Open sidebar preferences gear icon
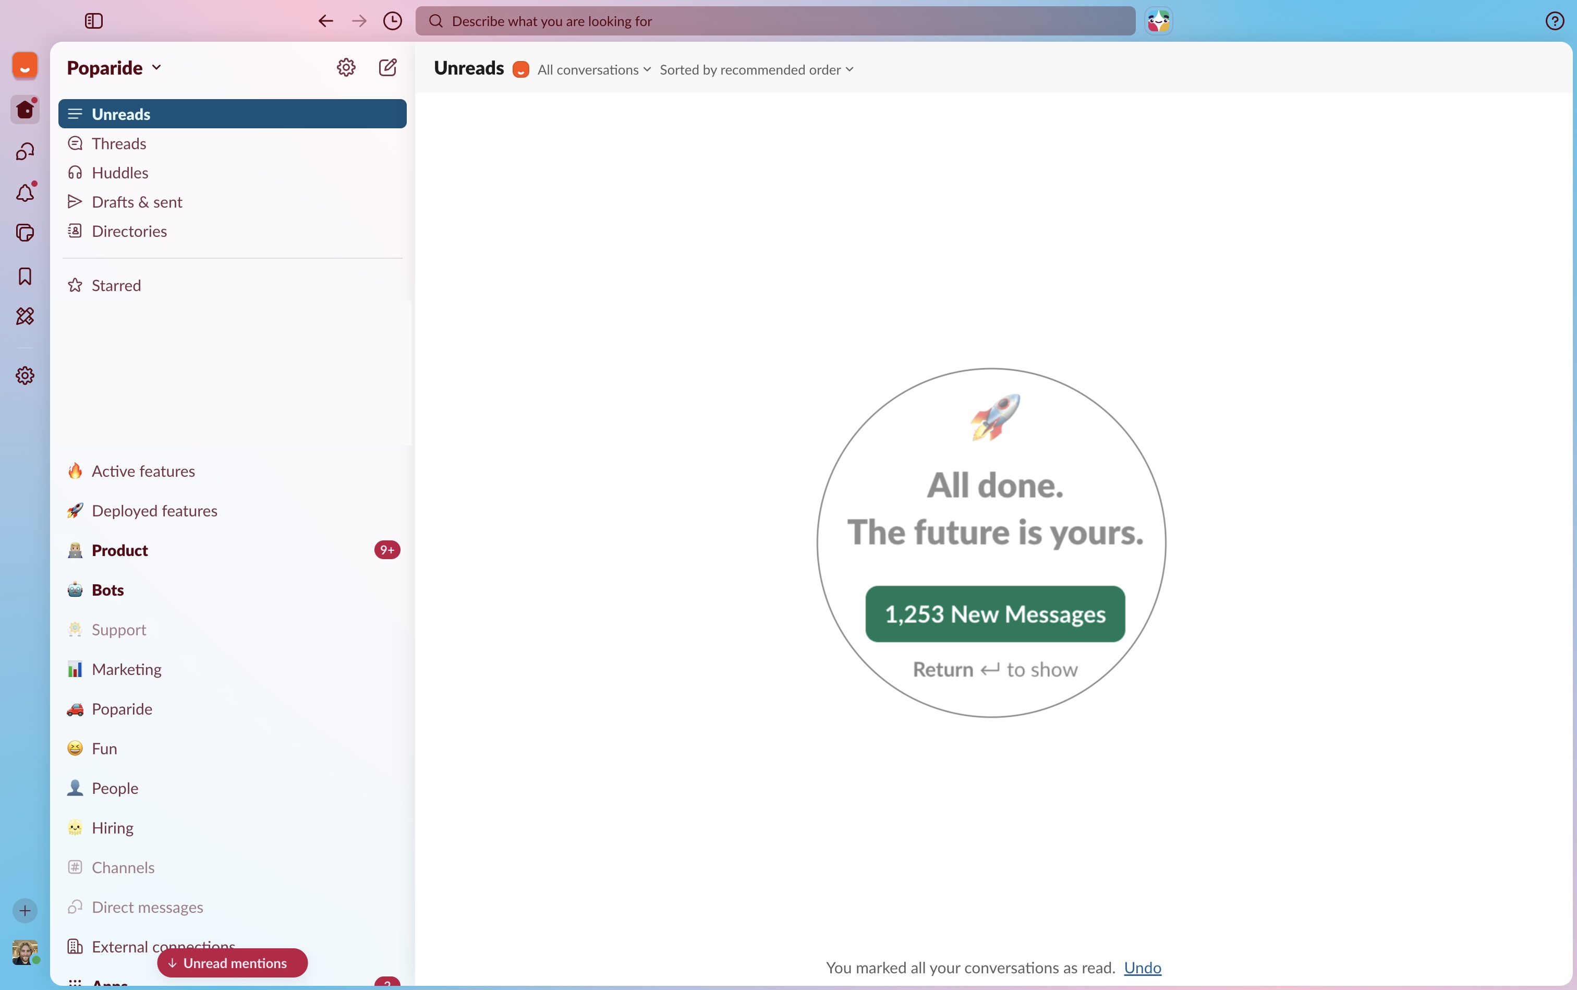The image size is (1577, 990). point(346,67)
